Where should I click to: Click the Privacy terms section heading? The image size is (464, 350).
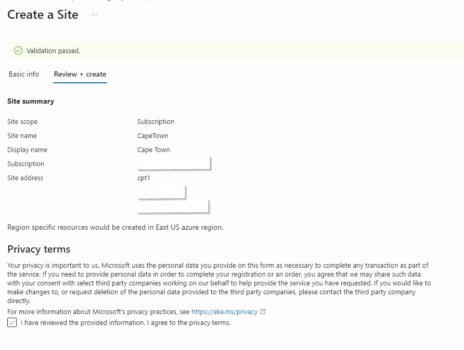(38, 249)
